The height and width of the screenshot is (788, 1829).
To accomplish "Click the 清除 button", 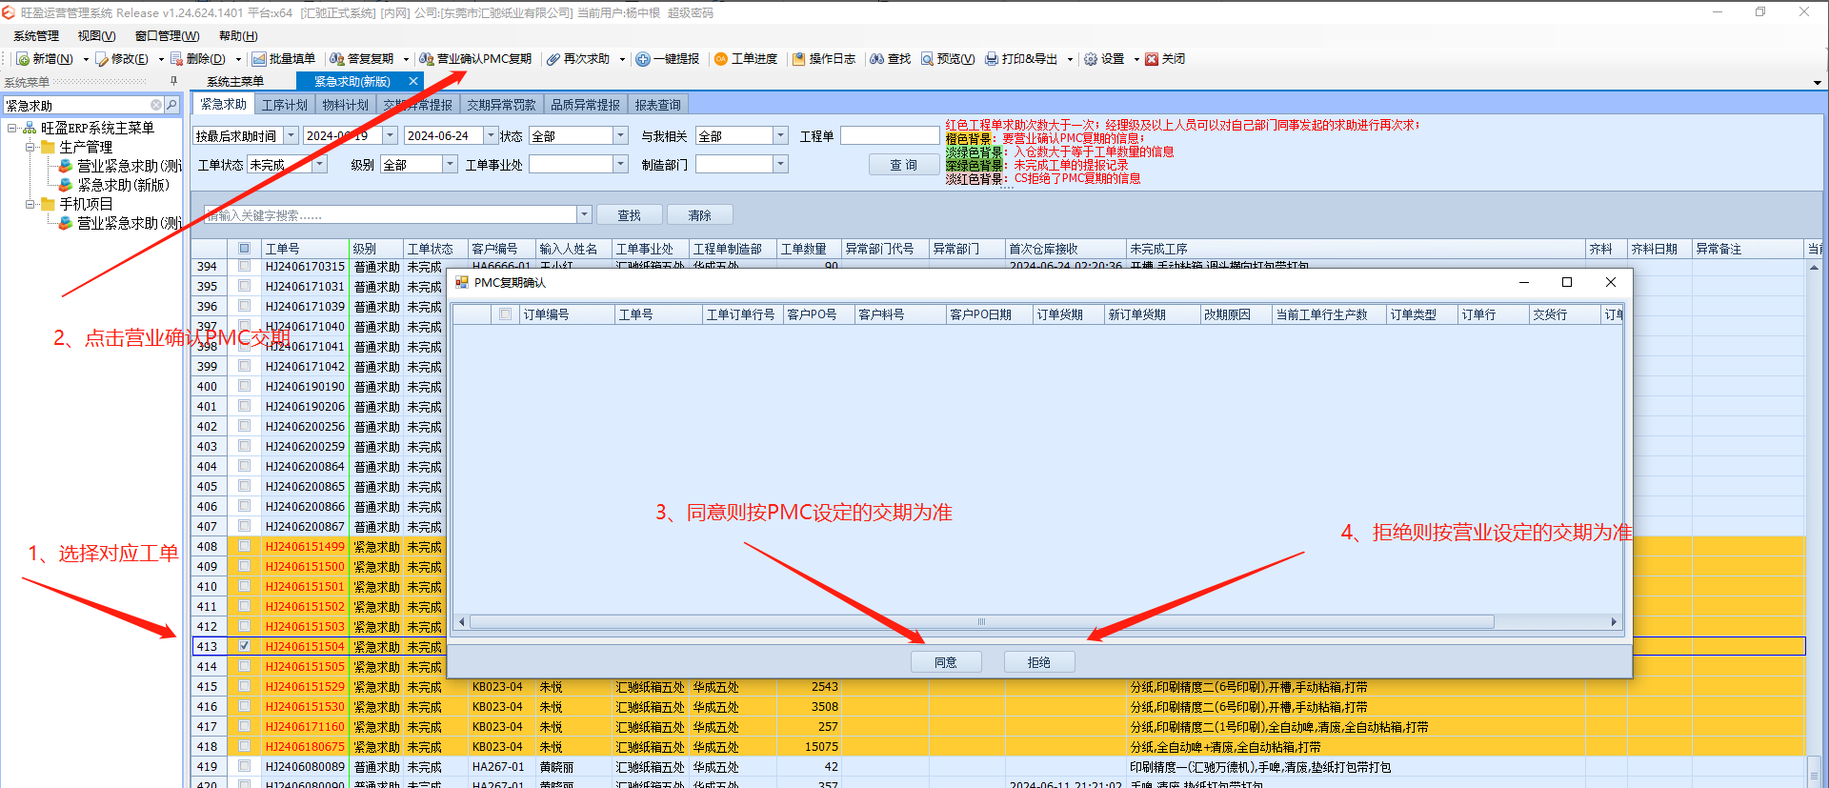I will pos(700,215).
